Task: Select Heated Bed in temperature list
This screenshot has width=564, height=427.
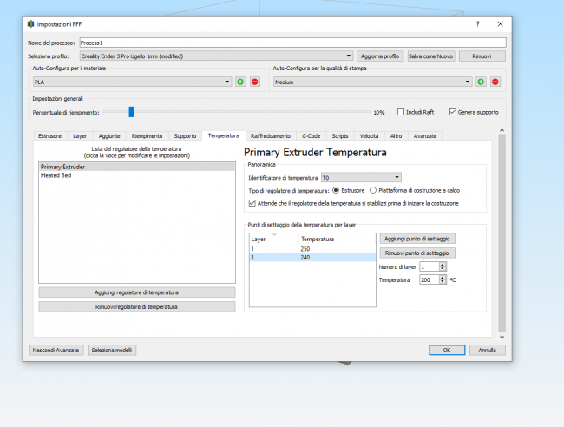Action: tap(56, 174)
